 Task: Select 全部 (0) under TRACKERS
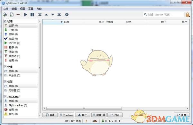point(21,101)
